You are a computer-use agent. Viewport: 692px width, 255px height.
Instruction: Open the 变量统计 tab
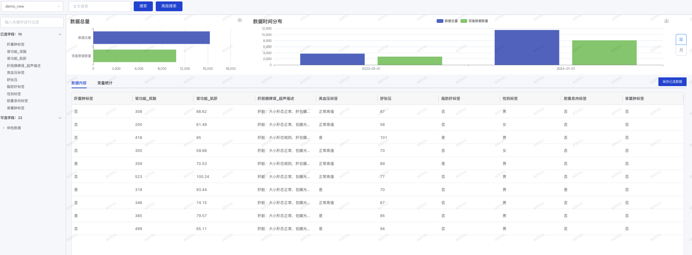click(105, 83)
